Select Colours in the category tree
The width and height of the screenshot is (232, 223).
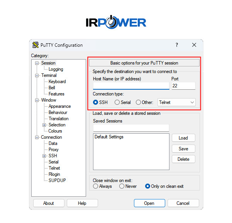(55, 131)
